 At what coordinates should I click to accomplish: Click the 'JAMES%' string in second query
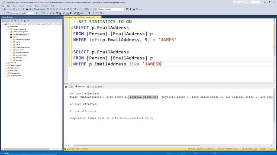(x=153, y=64)
